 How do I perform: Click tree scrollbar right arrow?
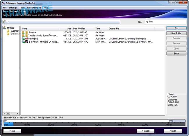18,114
